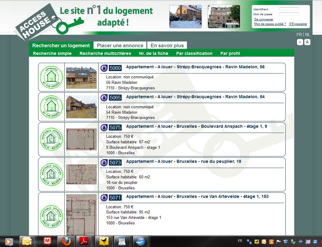Switch the site language to FR
The width and height of the screenshot is (322, 247).
point(299,34)
